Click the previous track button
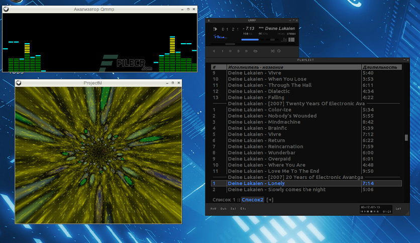 [214, 51]
